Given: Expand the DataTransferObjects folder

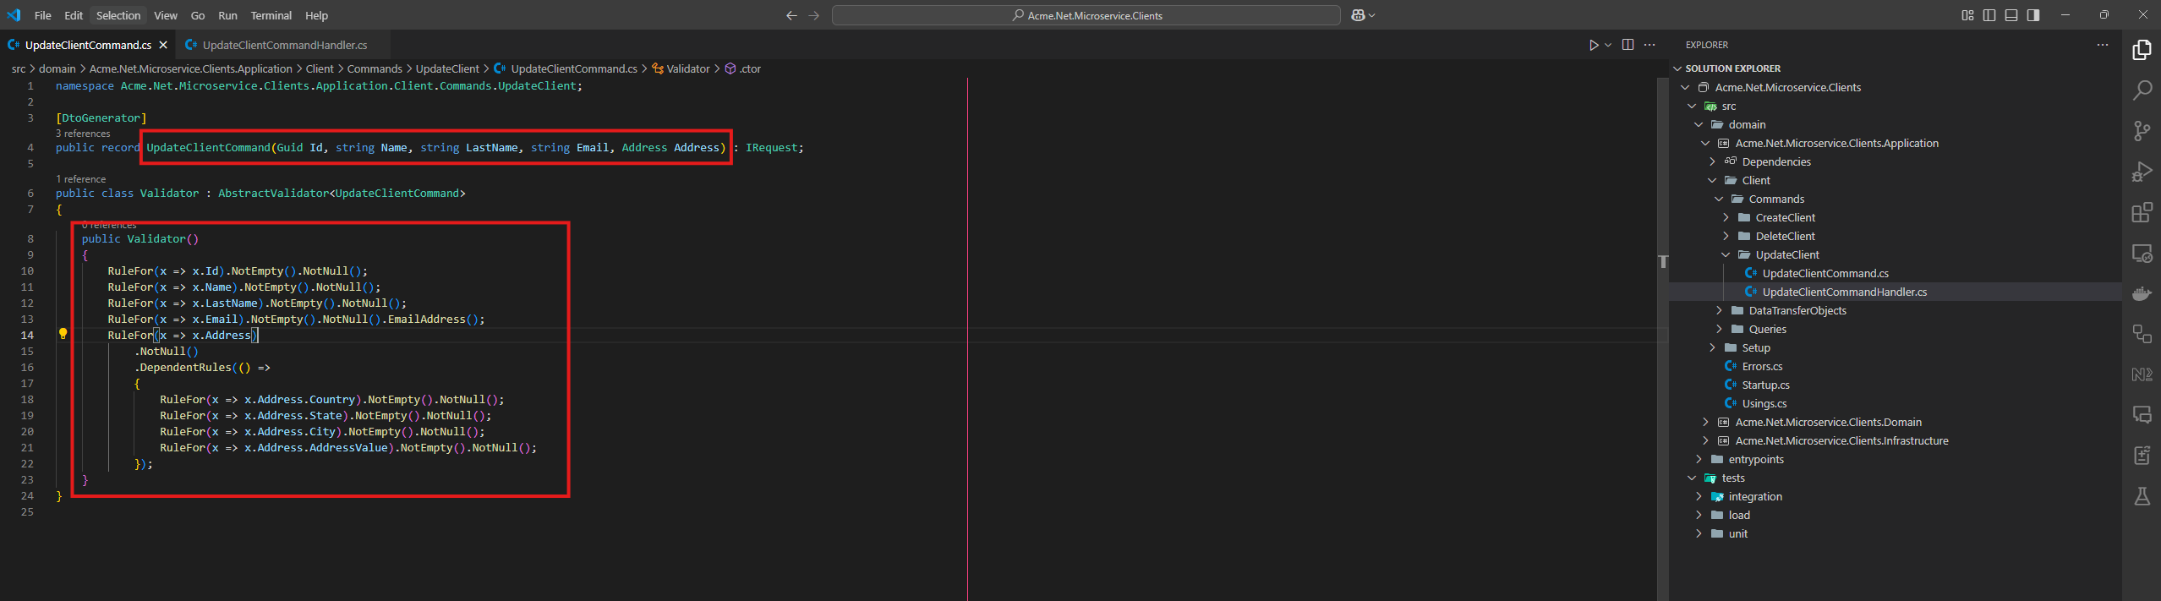Looking at the screenshot, I should 1719,310.
